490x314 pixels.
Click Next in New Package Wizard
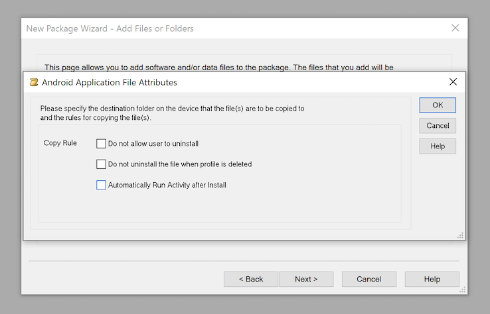[306, 279]
